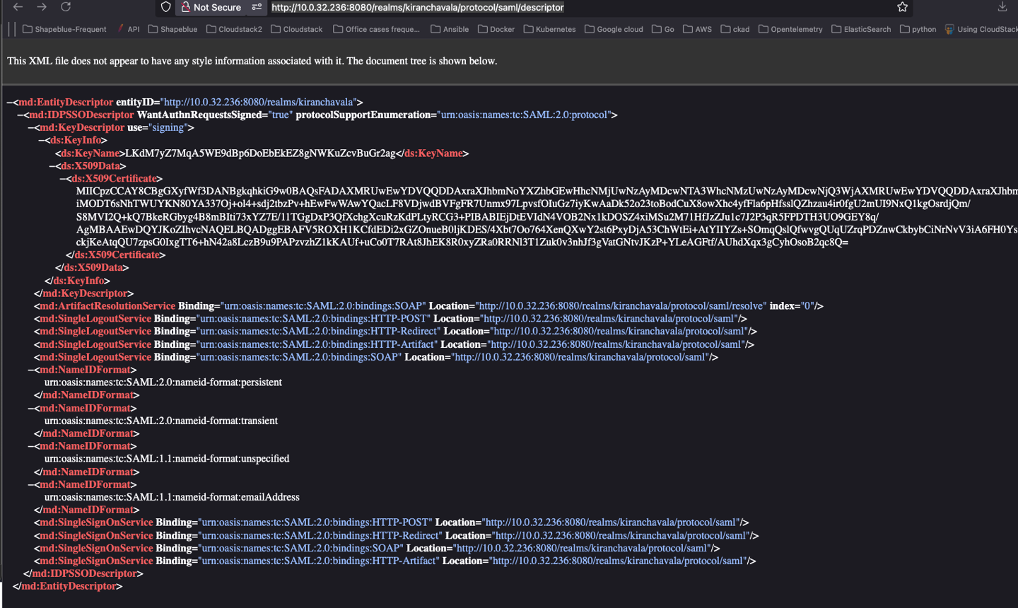The width and height of the screenshot is (1018, 608).
Task: Click the browser forward arrow
Action: (42, 7)
